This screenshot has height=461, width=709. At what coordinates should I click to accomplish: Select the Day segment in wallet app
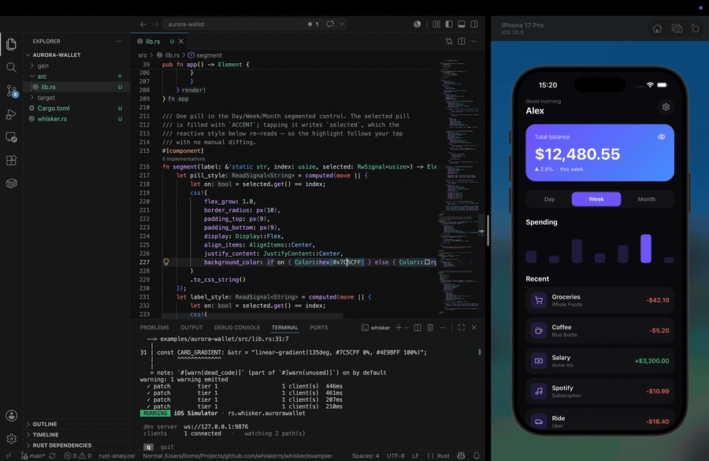coord(549,199)
